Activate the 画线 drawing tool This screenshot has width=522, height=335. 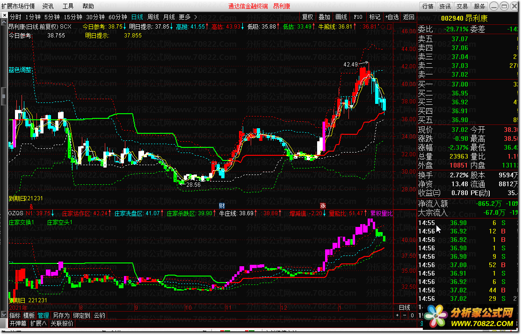point(341,17)
